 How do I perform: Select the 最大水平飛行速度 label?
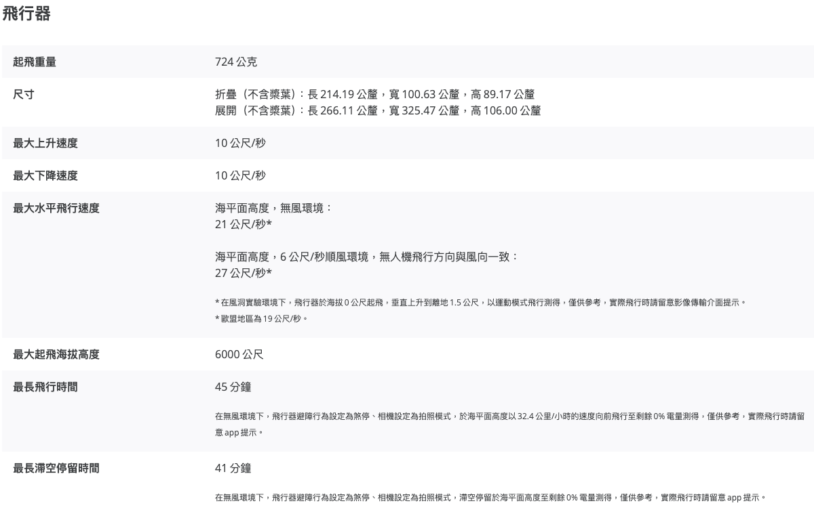[56, 208]
